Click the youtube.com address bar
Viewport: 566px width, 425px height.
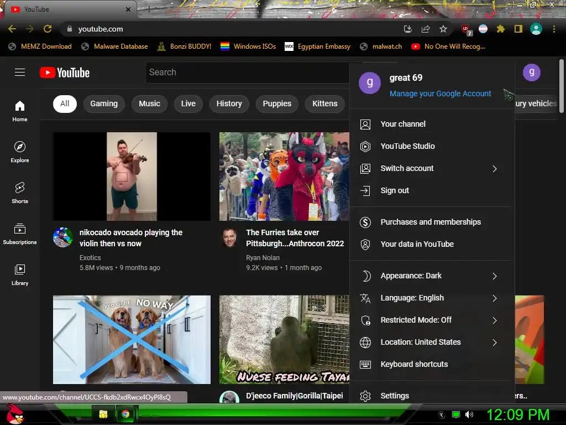(231, 29)
